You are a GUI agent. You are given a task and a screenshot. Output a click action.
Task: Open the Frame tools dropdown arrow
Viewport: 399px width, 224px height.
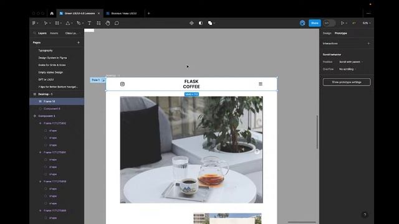pos(61,23)
